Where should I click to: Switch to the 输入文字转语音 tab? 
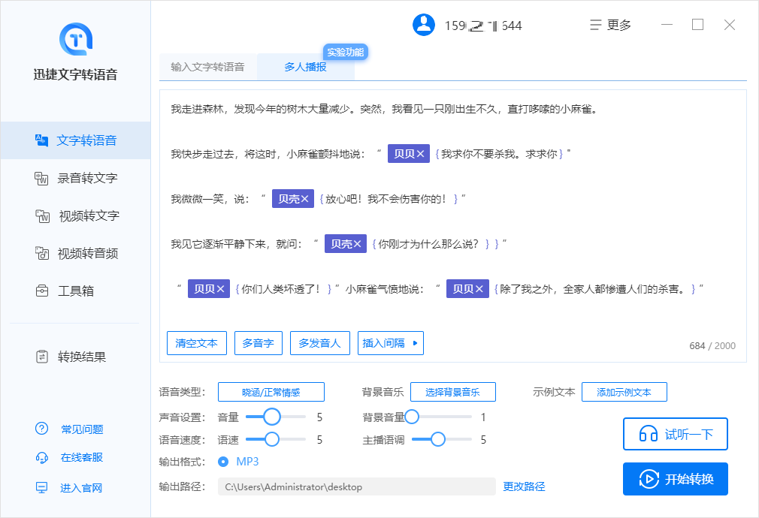click(208, 66)
